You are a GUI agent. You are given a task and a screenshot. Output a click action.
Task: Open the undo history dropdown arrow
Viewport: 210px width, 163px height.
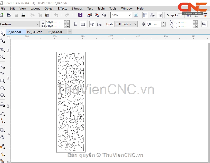[61, 15]
